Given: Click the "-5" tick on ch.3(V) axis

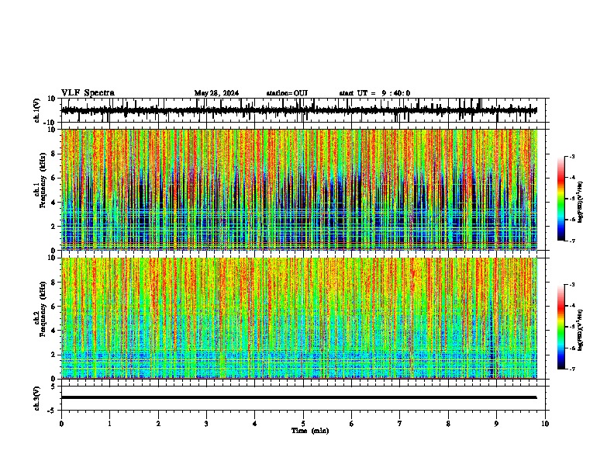Looking at the screenshot, I should click(52, 411).
